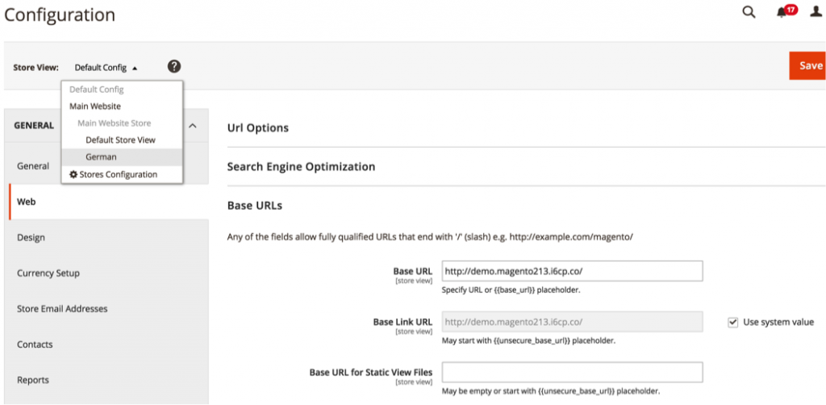
Task: Open the Store View Default Config dropdown
Action: [x=106, y=68]
